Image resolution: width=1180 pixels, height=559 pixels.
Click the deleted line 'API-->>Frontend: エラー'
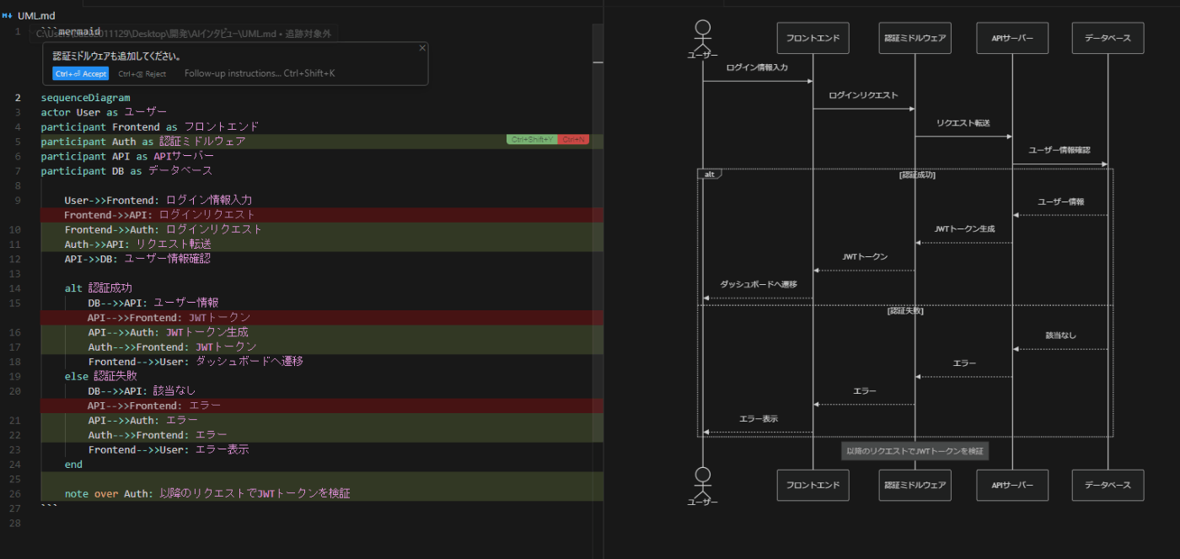click(154, 406)
